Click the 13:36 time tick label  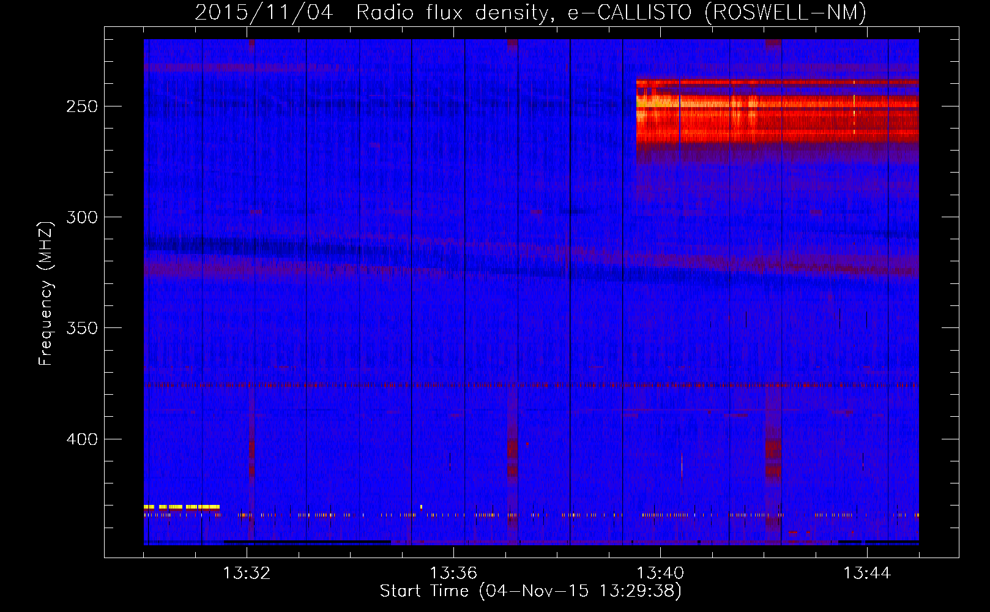click(453, 573)
